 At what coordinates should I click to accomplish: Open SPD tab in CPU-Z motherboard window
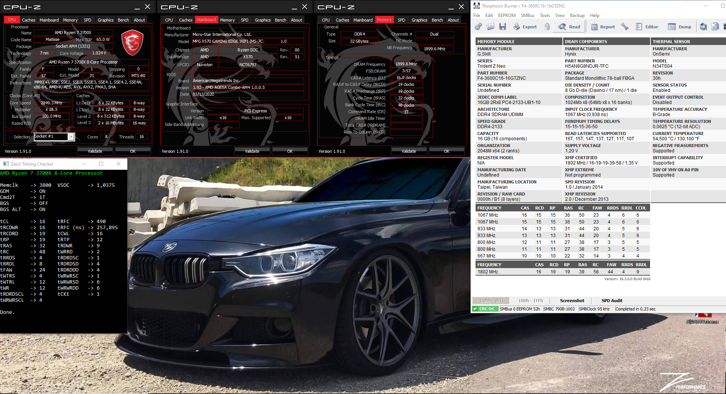245,20
